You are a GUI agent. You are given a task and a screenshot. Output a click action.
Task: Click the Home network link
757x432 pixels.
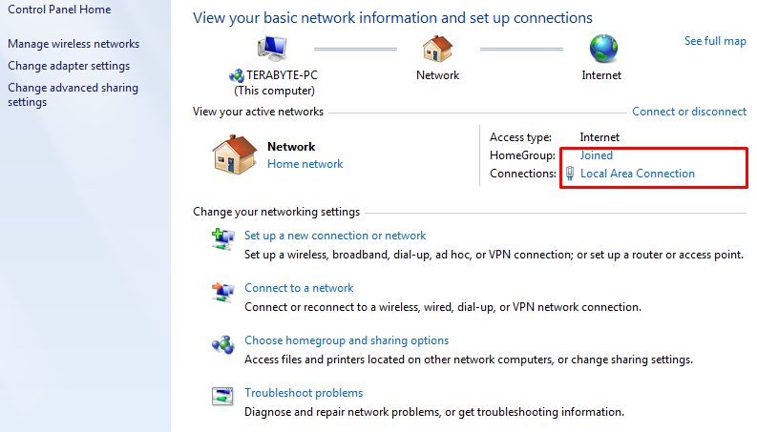(305, 164)
